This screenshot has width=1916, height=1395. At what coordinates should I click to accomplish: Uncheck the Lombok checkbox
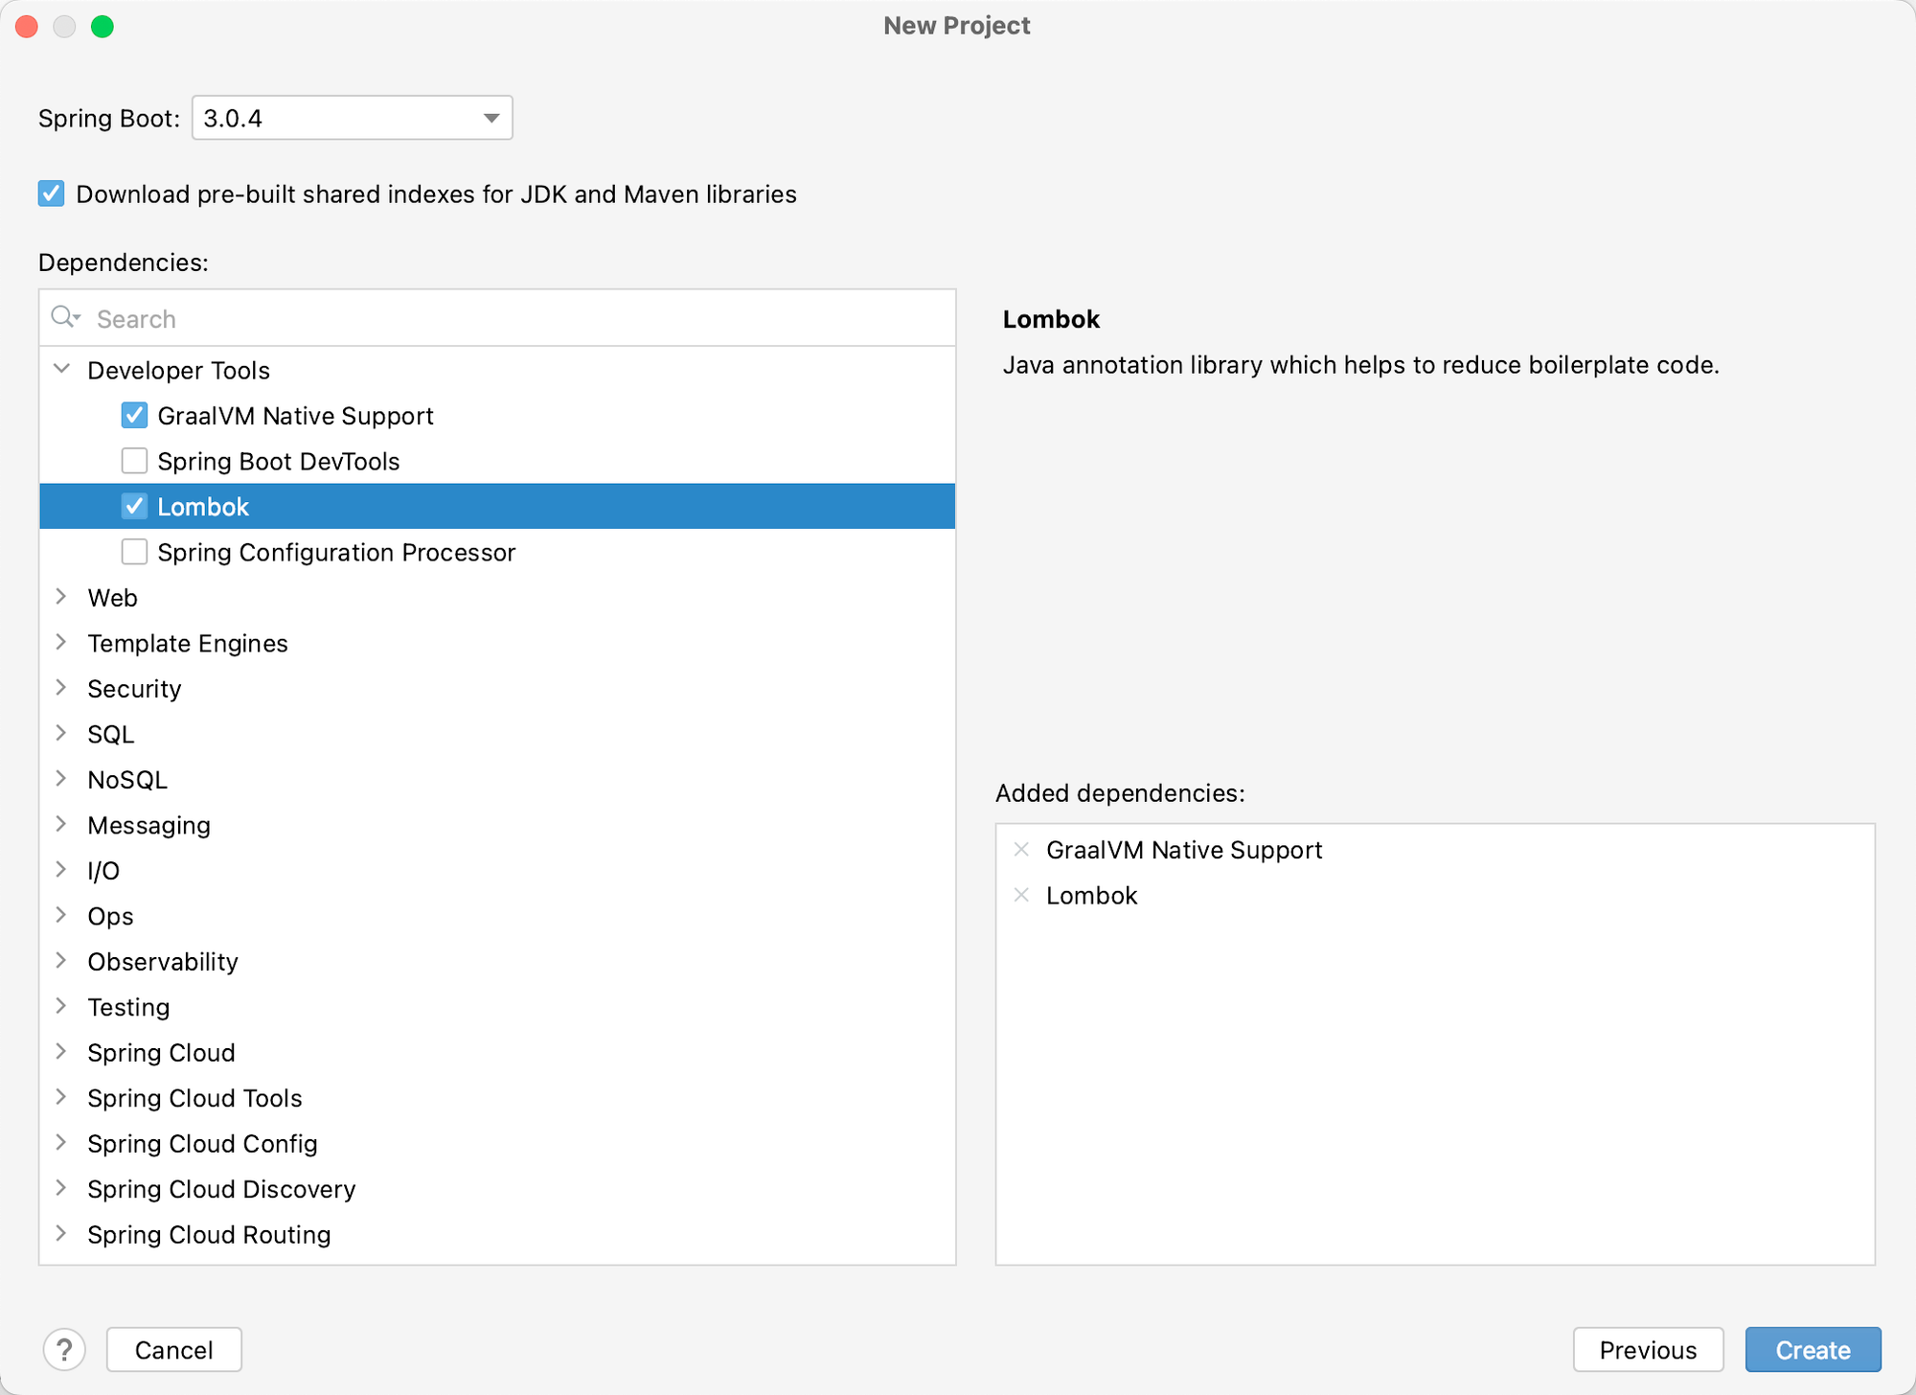[134, 506]
